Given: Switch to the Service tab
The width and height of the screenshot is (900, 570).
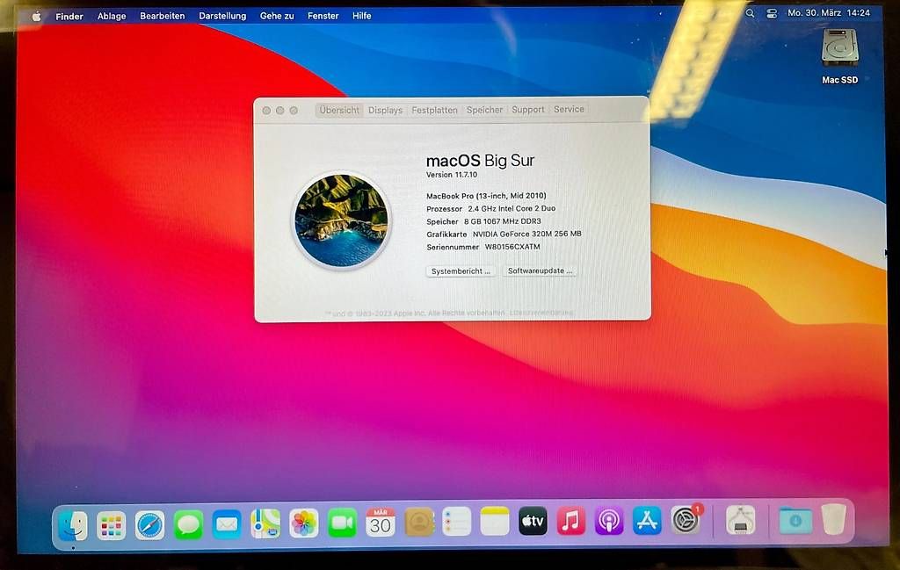Looking at the screenshot, I should tap(569, 109).
